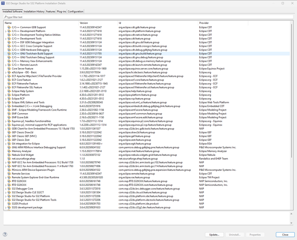Click the icon beside C/C++ GDB Hardware Debugging
Image resolution: width=297 pixels, height=240 pixels.
9,50
